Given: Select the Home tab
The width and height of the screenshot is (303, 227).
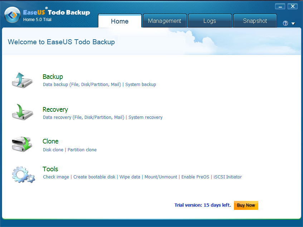Looking at the screenshot, I should (119, 21).
